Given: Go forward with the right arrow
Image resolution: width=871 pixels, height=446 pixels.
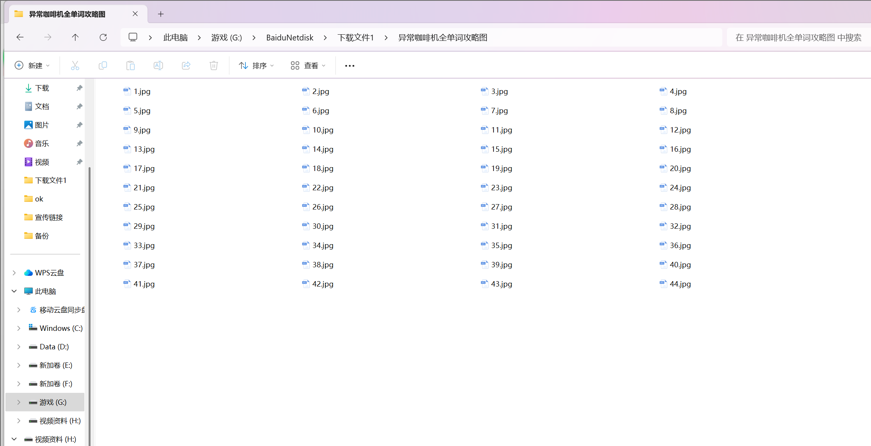Looking at the screenshot, I should pyautogui.click(x=48, y=37).
